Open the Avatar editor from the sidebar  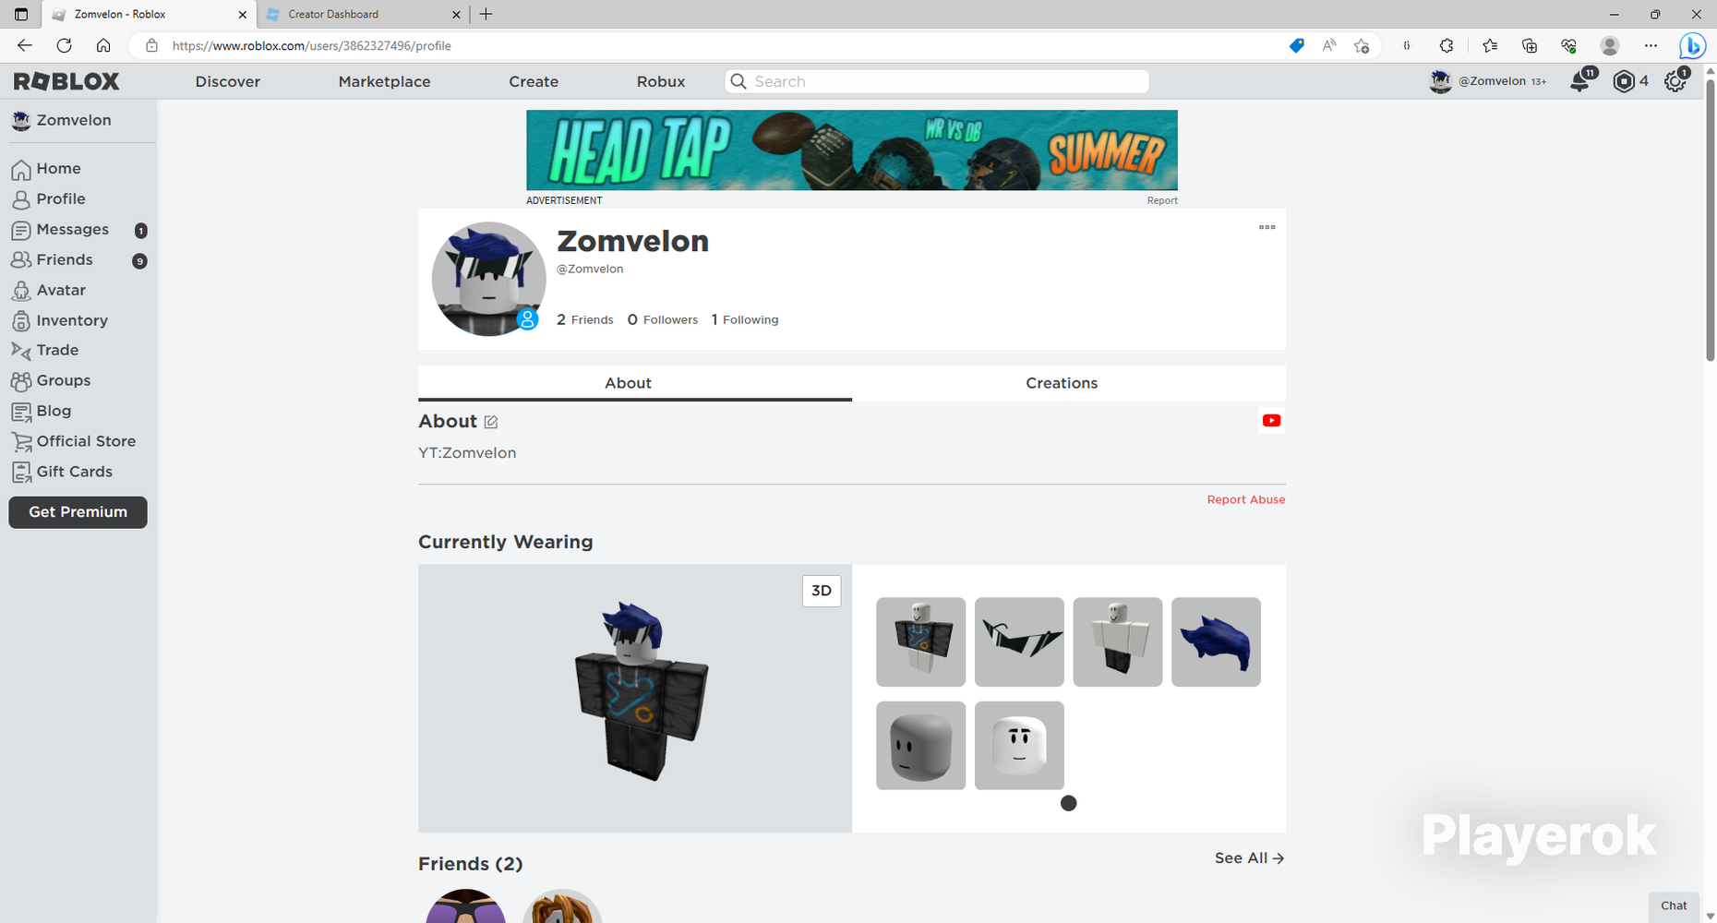point(49,291)
